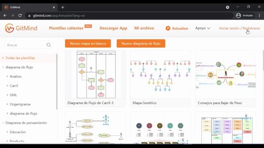
Task: Expand the Apoyo dropdown
Action: click(x=203, y=28)
